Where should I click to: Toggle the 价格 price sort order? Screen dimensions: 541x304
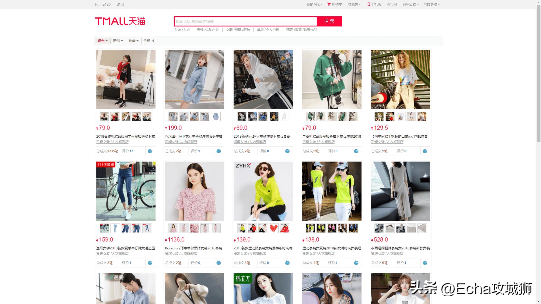(x=149, y=41)
